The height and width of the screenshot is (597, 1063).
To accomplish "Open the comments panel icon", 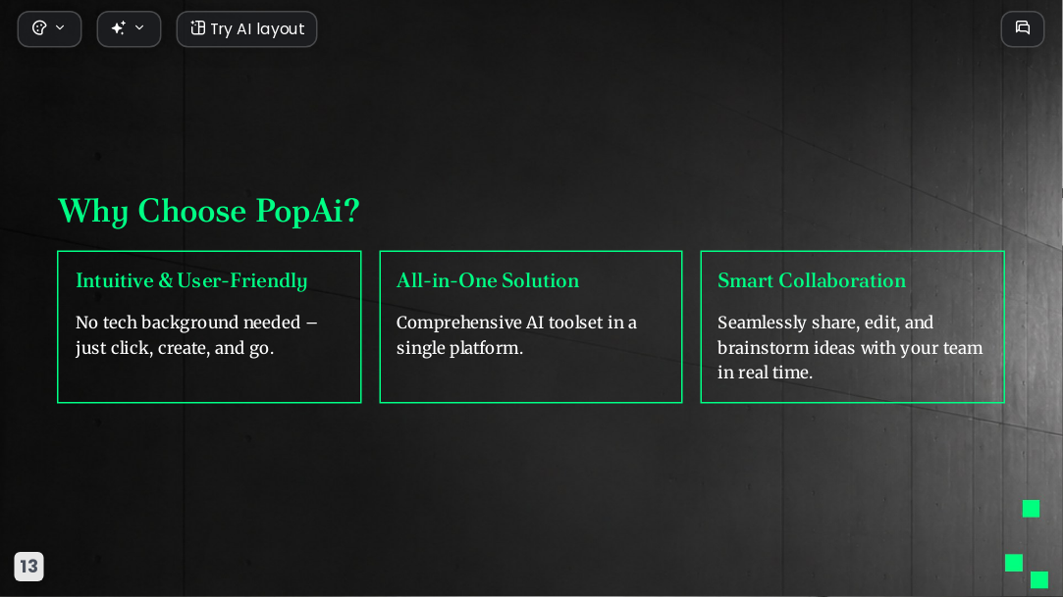I will tap(1023, 29).
